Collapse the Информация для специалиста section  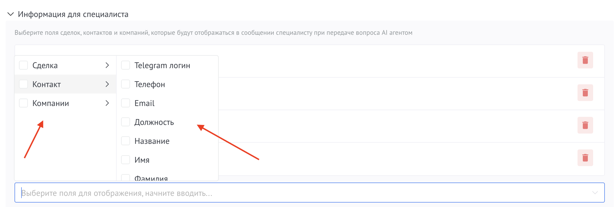(10, 14)
